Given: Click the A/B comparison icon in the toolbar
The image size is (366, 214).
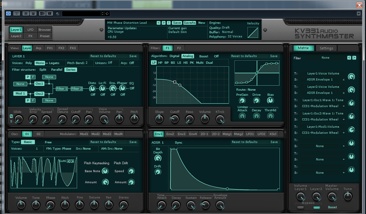Looking at the screenshot, I should tap(42, 13).
